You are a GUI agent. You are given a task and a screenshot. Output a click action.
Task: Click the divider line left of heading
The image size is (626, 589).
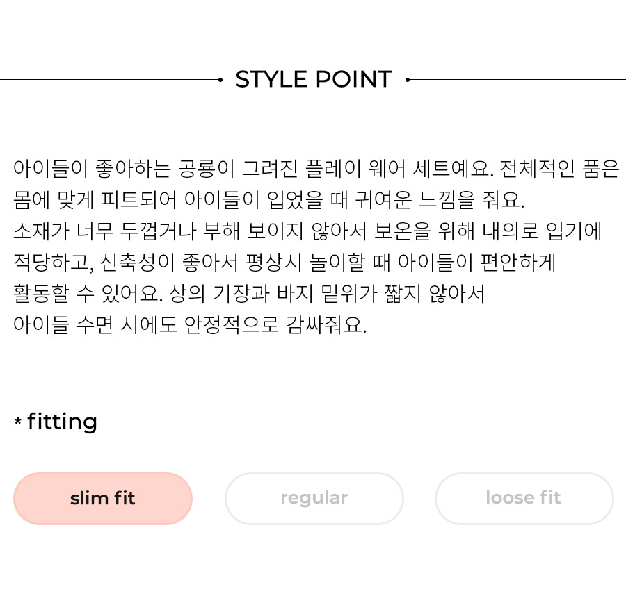click(x=109, y=80)
